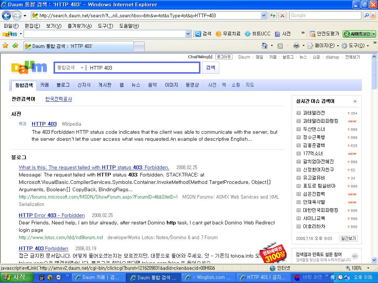The width and height of the screenshot is (378, 283).
Task: Switch to the 블로그 search tab
Action: point(63,85)
